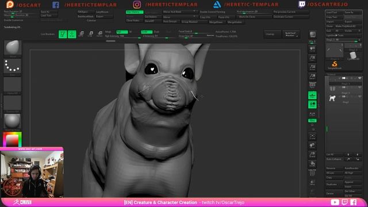Click the BPR render icon on right shelf
This screenshot has width=368, height=207.
(x=312, y=34)
